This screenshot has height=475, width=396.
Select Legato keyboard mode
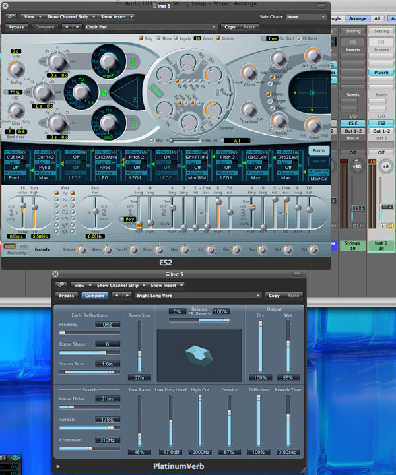click(x=176, y=38)
